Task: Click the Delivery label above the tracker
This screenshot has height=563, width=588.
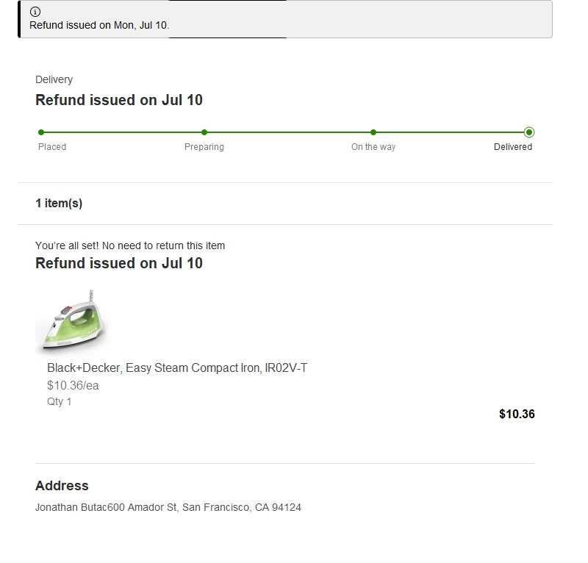Action: click(x=54, y=79)
